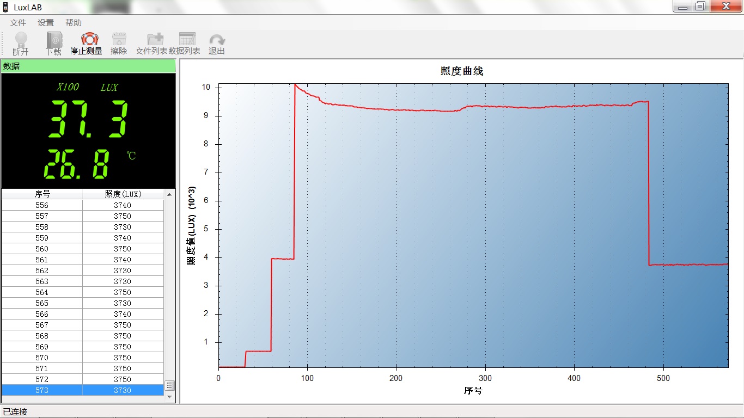
Task: Select row 562 in the data table
Action: coord(83,271)
